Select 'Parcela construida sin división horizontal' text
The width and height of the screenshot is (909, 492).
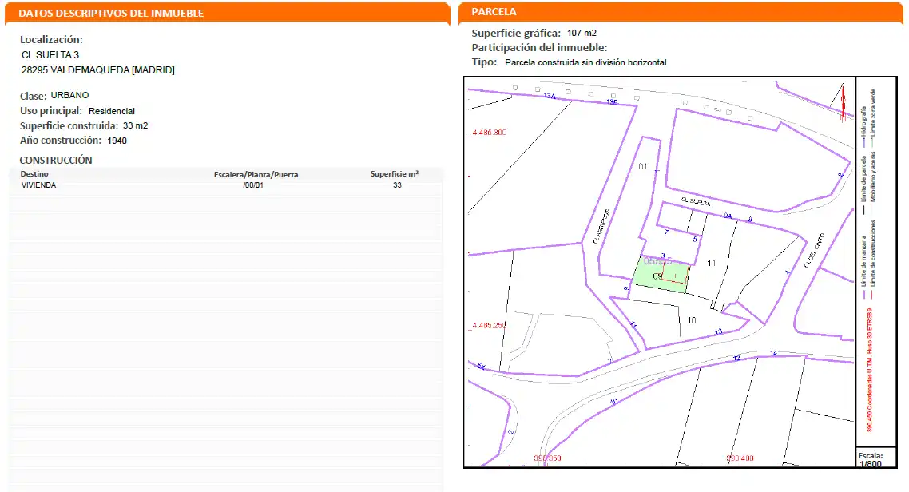[585, 62]
